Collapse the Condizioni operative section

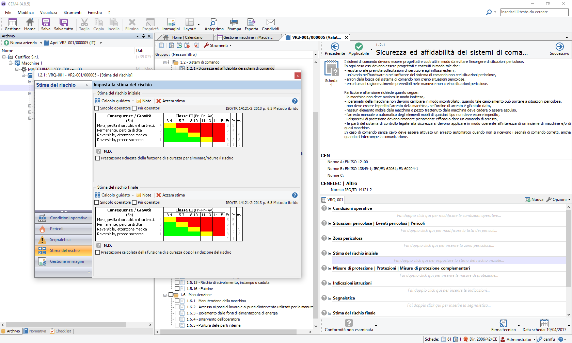point(330,209)
